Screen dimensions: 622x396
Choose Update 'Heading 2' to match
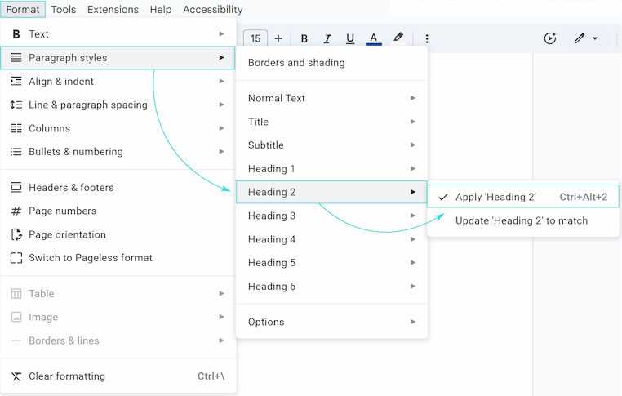[x=523, y=220]
